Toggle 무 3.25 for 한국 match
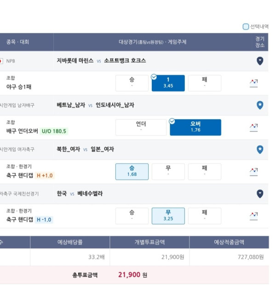This screenshot has height=285, width=276. [x=168, y=216]
